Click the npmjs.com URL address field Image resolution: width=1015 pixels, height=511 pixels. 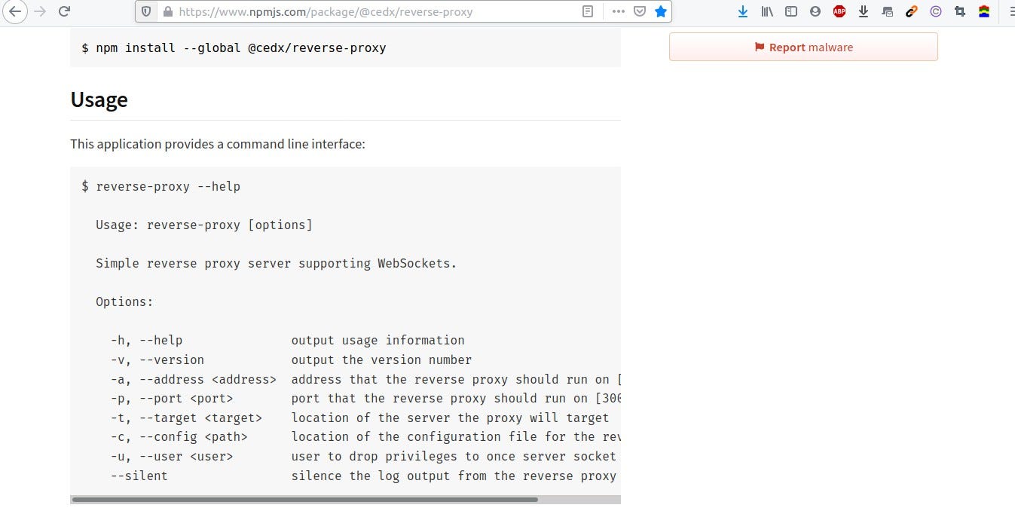click(375, 11)
